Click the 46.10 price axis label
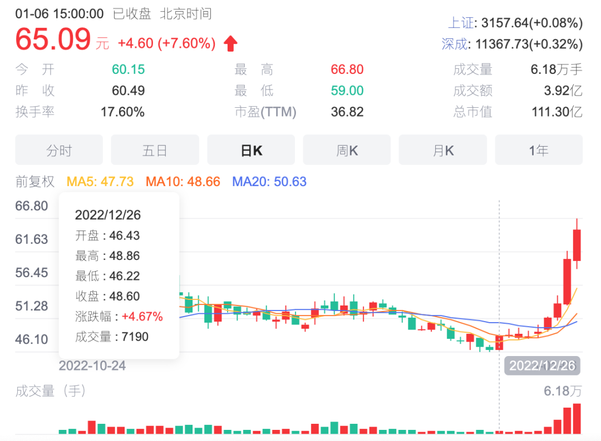This screenshot has width=601, height=441. pyautogui.click(x=31, y=339)
